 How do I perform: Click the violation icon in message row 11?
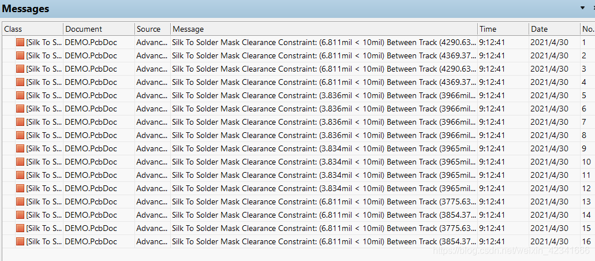(x=20, y=175)
